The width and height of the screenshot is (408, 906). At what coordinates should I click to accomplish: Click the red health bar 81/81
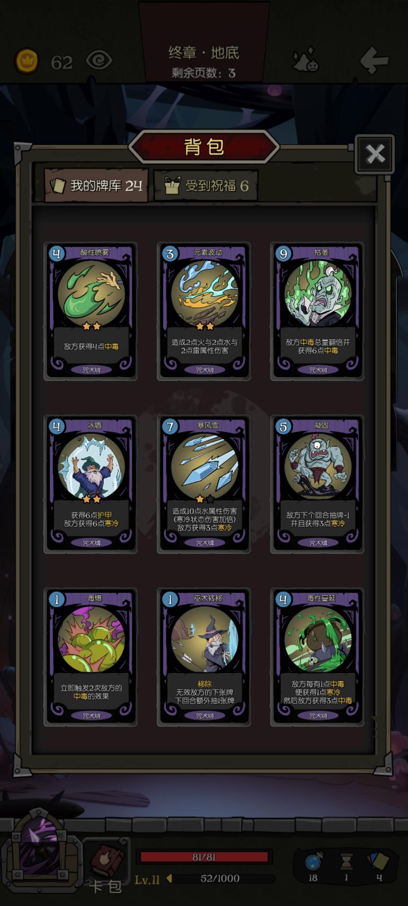tap(204, 857)
